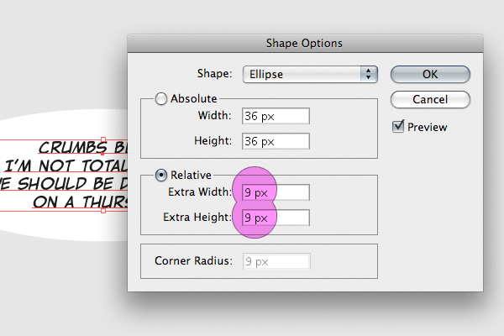Click the Shape combo box stepper arrows
Viewport: 504px width, 336px height.
pos(368,74)
